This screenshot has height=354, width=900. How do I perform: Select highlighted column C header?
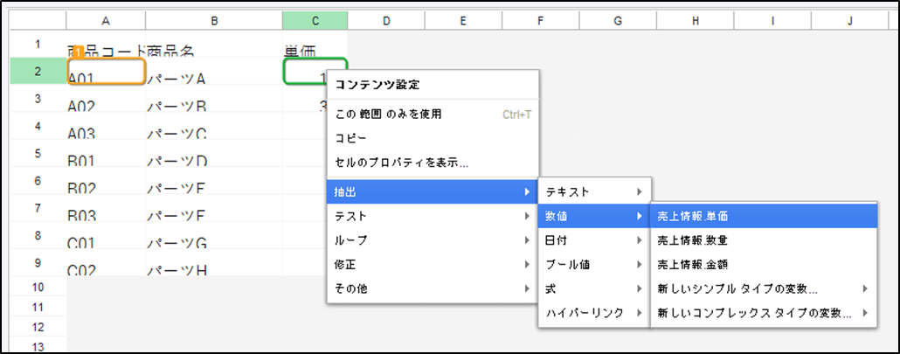click(315, 21)
